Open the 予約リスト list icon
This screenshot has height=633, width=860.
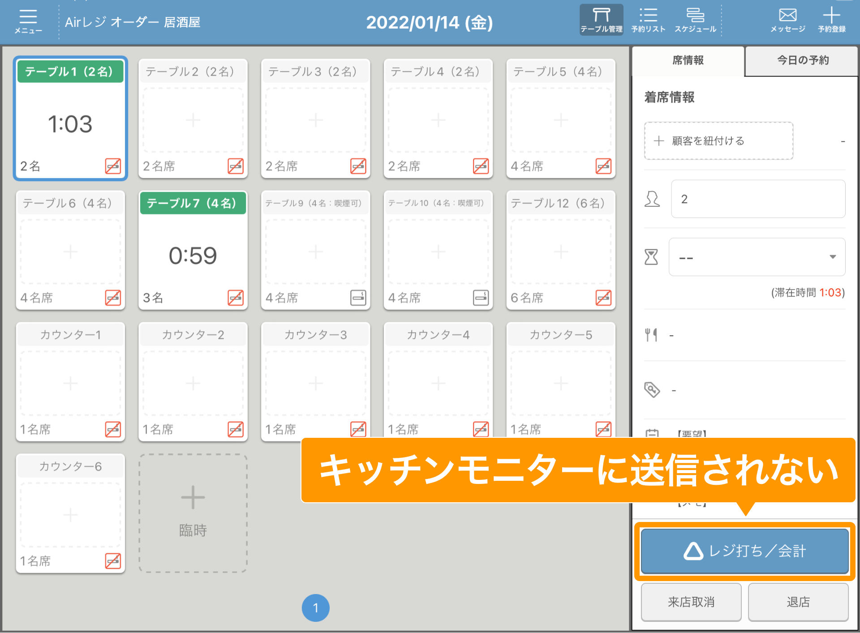tap(648, 20)
